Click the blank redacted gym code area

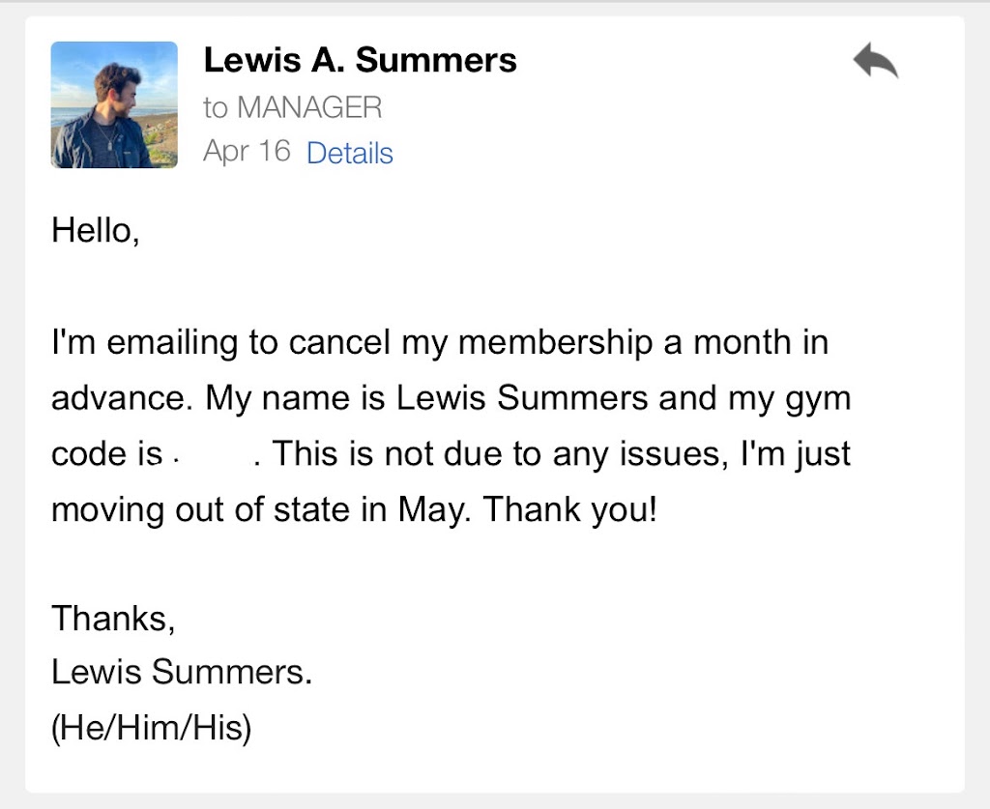(210, 454)
